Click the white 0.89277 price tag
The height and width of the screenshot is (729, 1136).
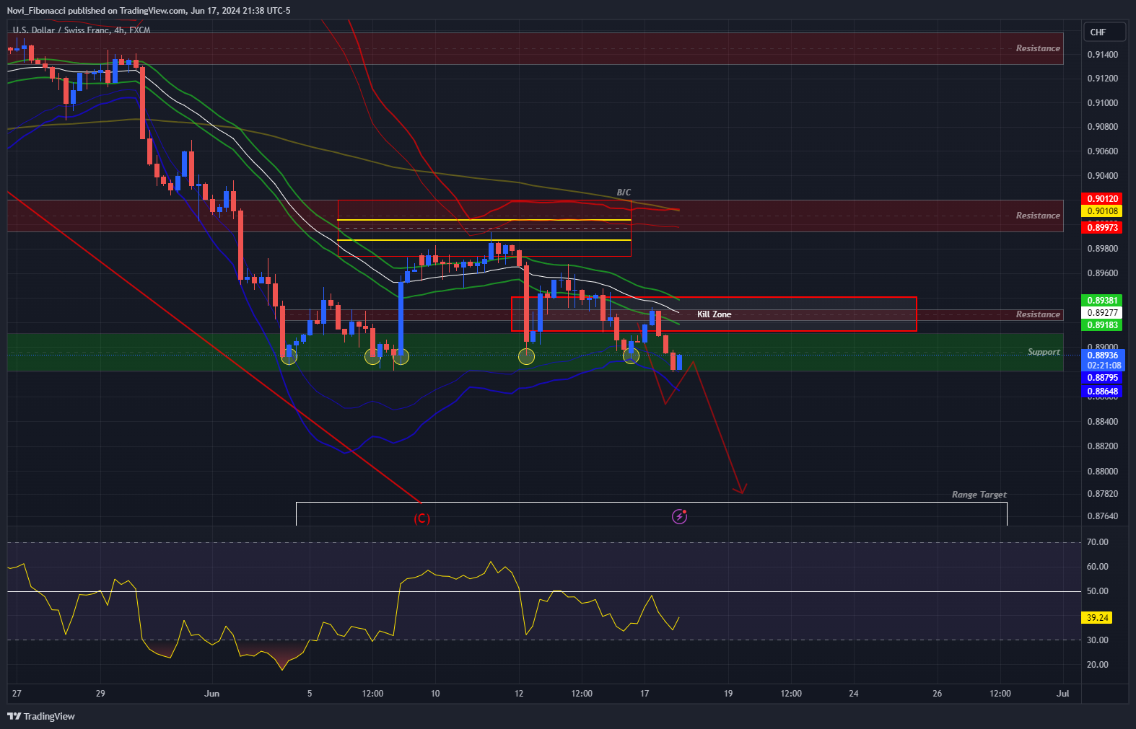tap(1102, 313)
